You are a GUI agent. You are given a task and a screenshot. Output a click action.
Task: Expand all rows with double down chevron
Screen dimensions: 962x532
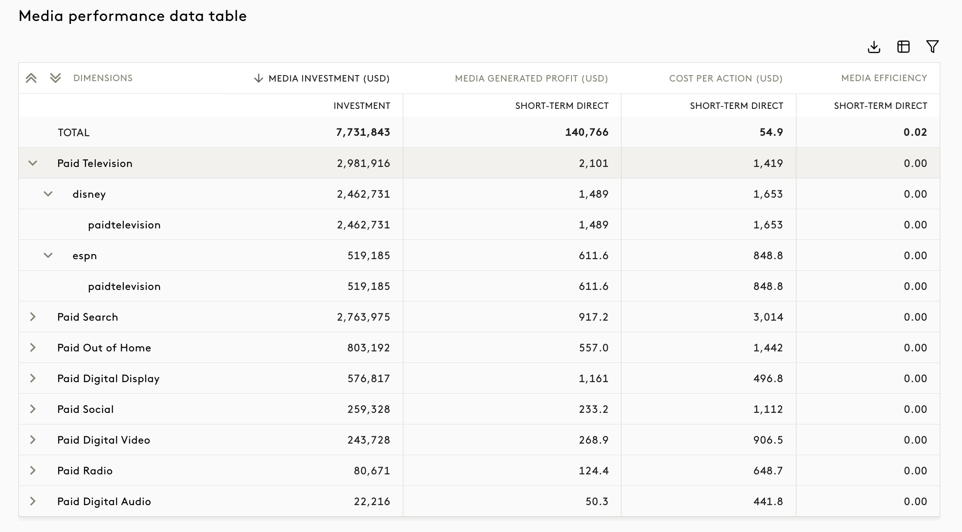coord(55,78)
